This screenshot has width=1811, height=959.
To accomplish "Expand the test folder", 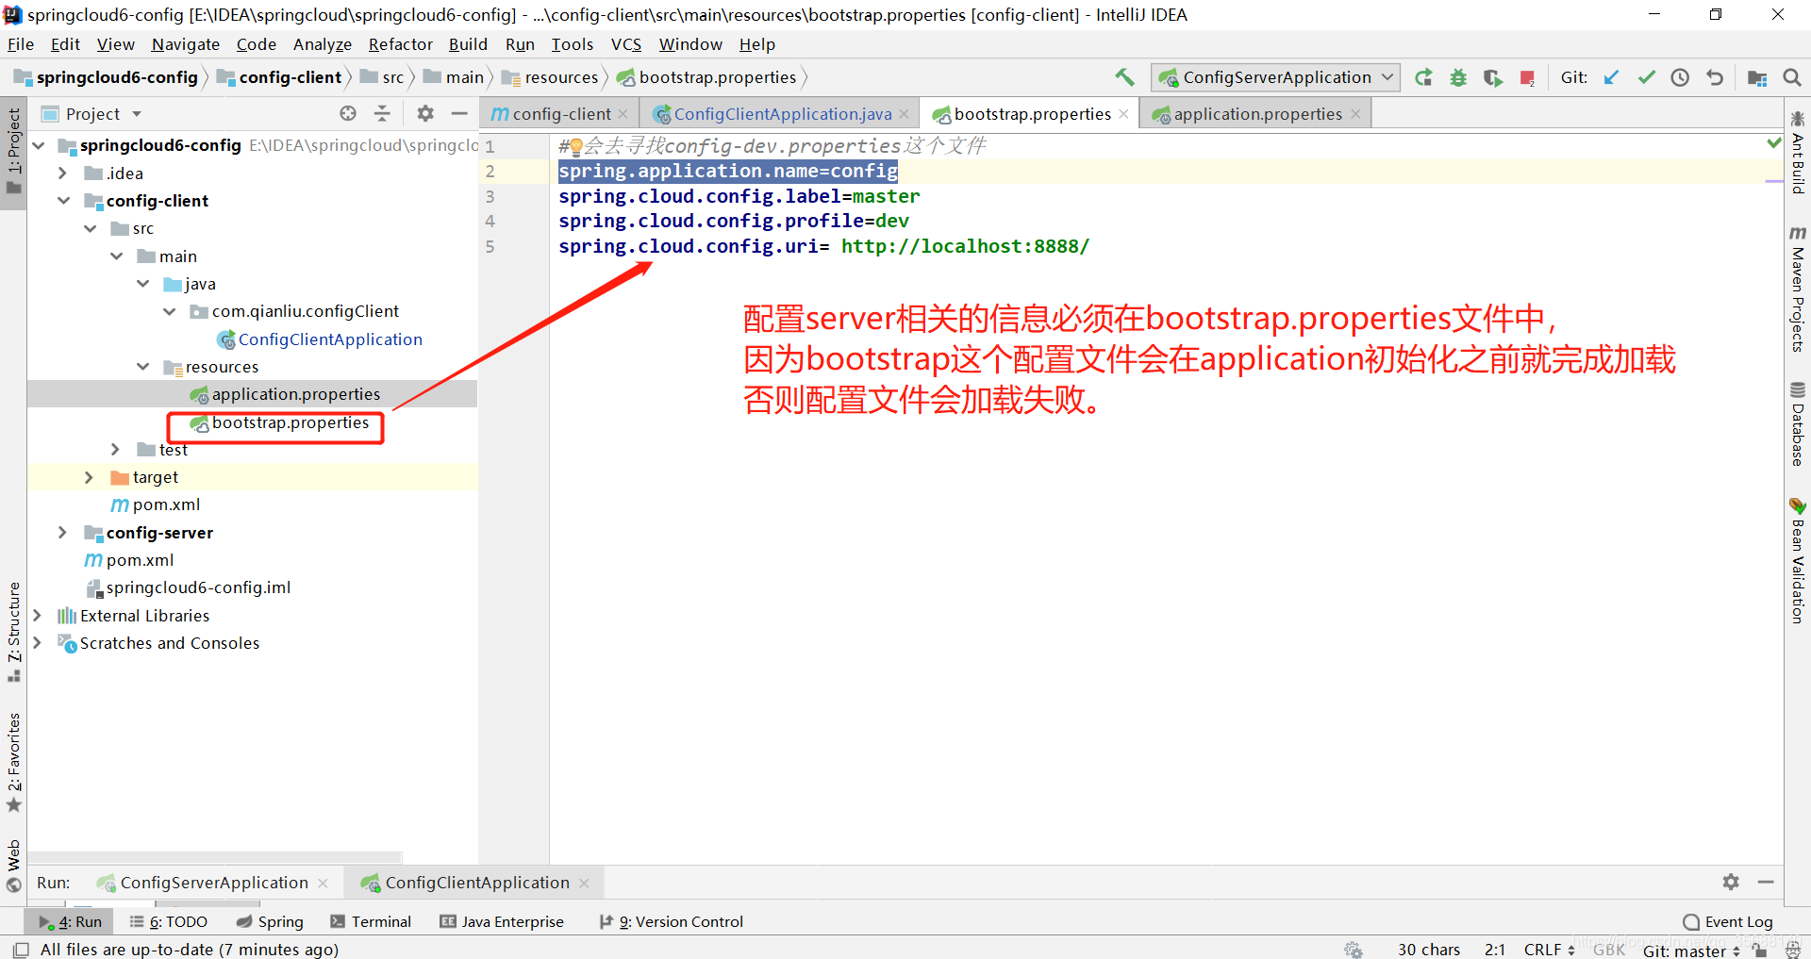I will click(x=115, y=450).
